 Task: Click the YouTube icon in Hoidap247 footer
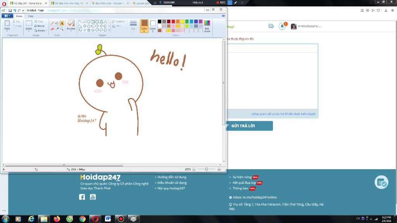(93, 197)
